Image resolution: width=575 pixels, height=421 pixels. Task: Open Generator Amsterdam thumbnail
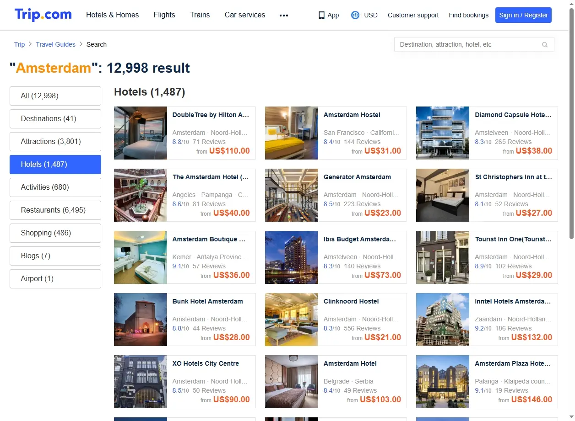[x=292, y=195]
